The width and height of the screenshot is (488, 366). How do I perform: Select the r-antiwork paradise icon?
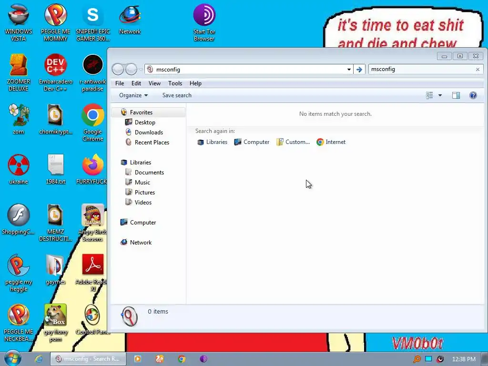click(x=93, y=72)
